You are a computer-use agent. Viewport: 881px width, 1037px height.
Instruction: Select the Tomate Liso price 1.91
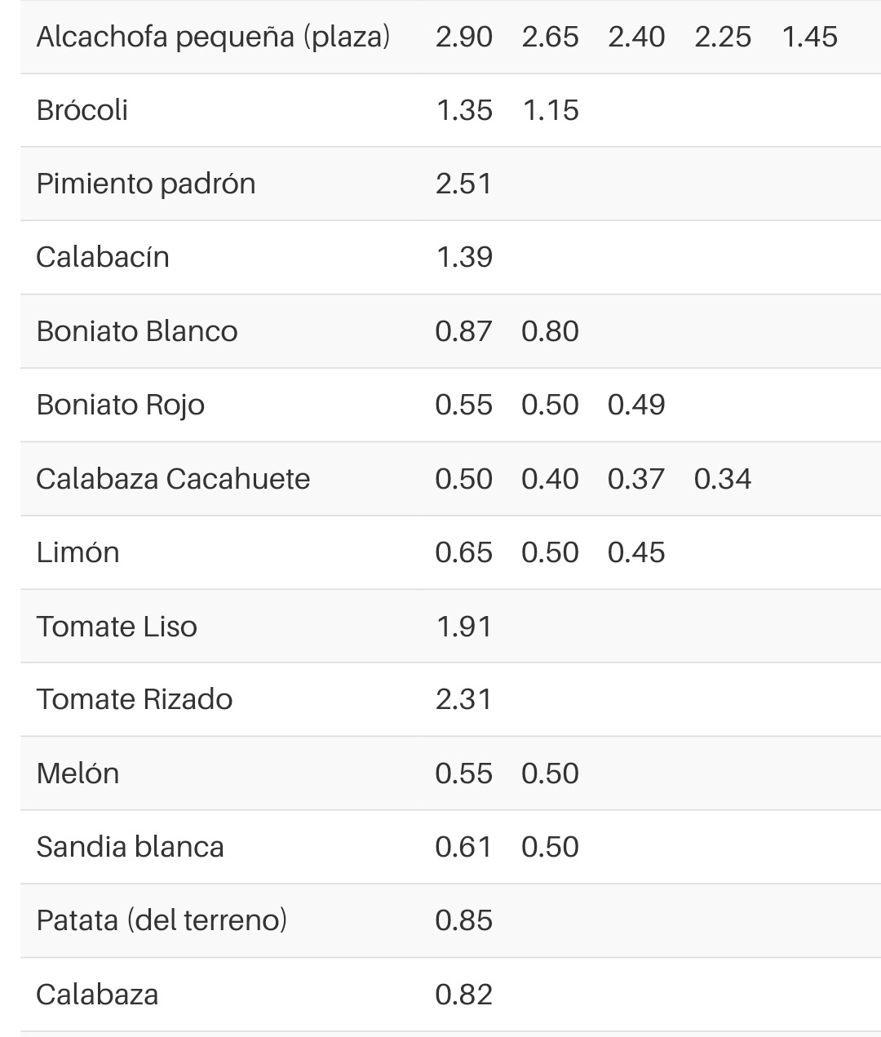(x=464, y=627)
